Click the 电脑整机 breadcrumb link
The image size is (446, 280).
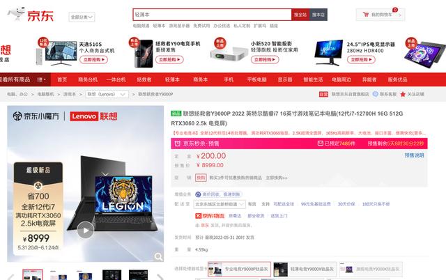tap(45, 94)
